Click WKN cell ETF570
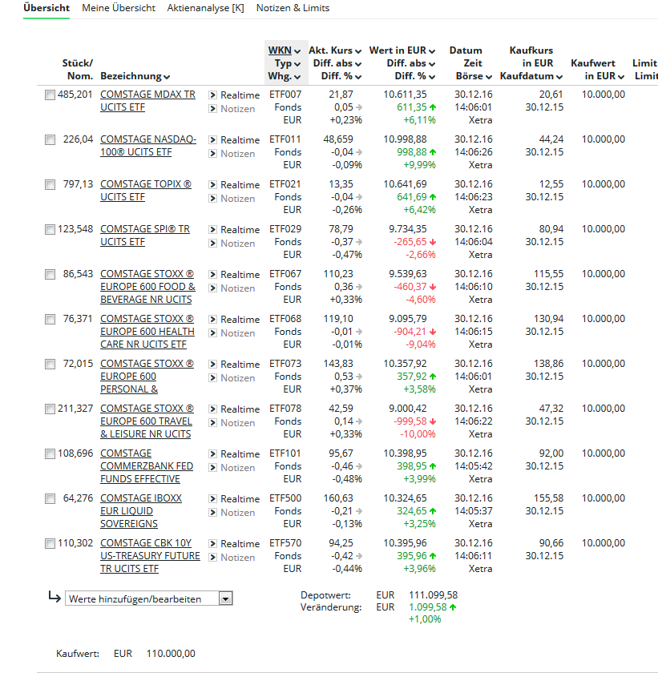658x673 pixels. [x=285, y=543]
